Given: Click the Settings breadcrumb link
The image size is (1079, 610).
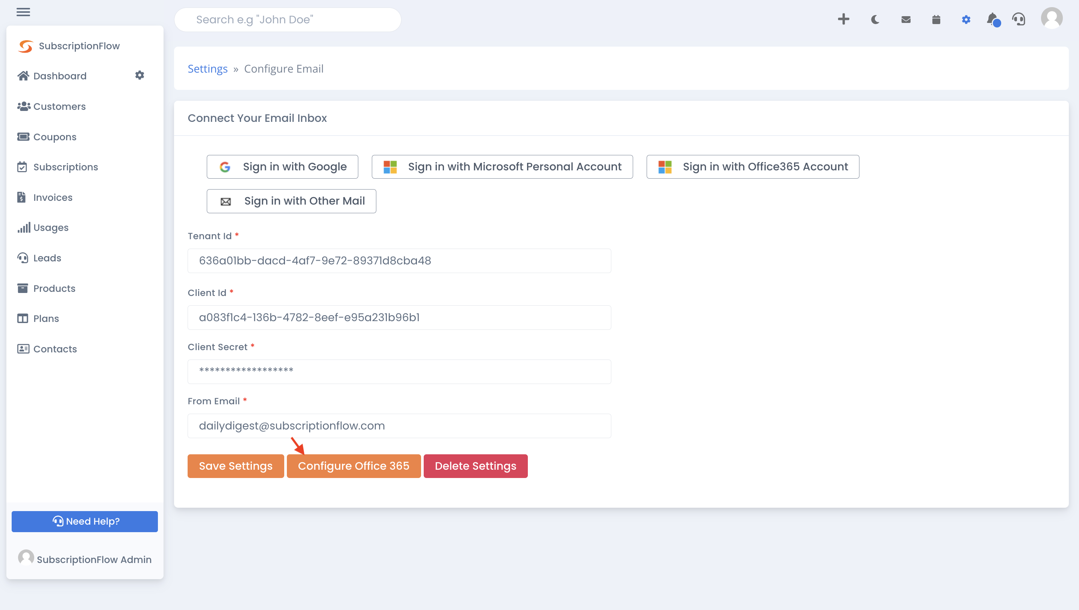Looking at the screenshot, I should pyautogui.click(x=207, y=69).
